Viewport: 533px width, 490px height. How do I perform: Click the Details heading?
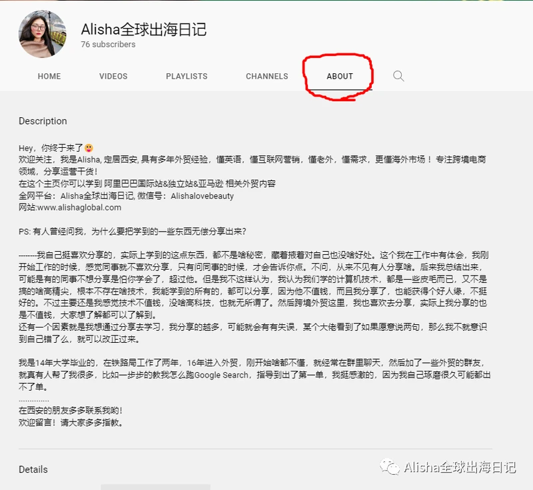tap(33, 469)
